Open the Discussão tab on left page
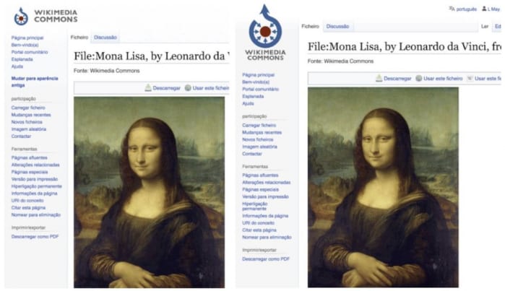The width and height of the screenshot is (505, 291). click(105, 38)
